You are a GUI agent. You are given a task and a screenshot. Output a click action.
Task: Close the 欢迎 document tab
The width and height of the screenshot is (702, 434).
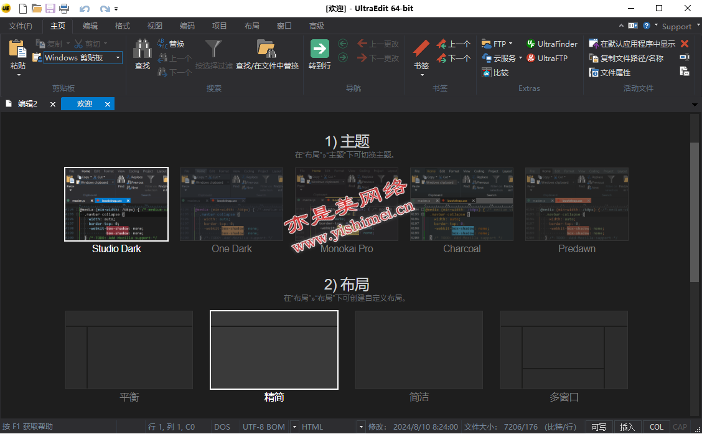[x=108, y=105]
